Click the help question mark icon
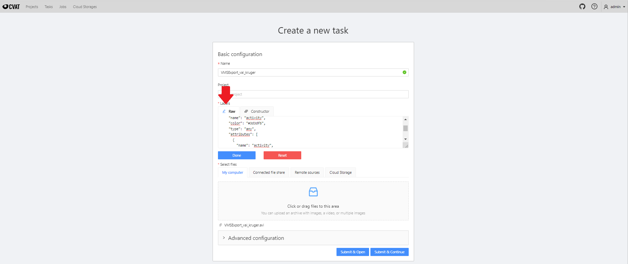Screen dimensions: 628x264 tap(594, 6)
